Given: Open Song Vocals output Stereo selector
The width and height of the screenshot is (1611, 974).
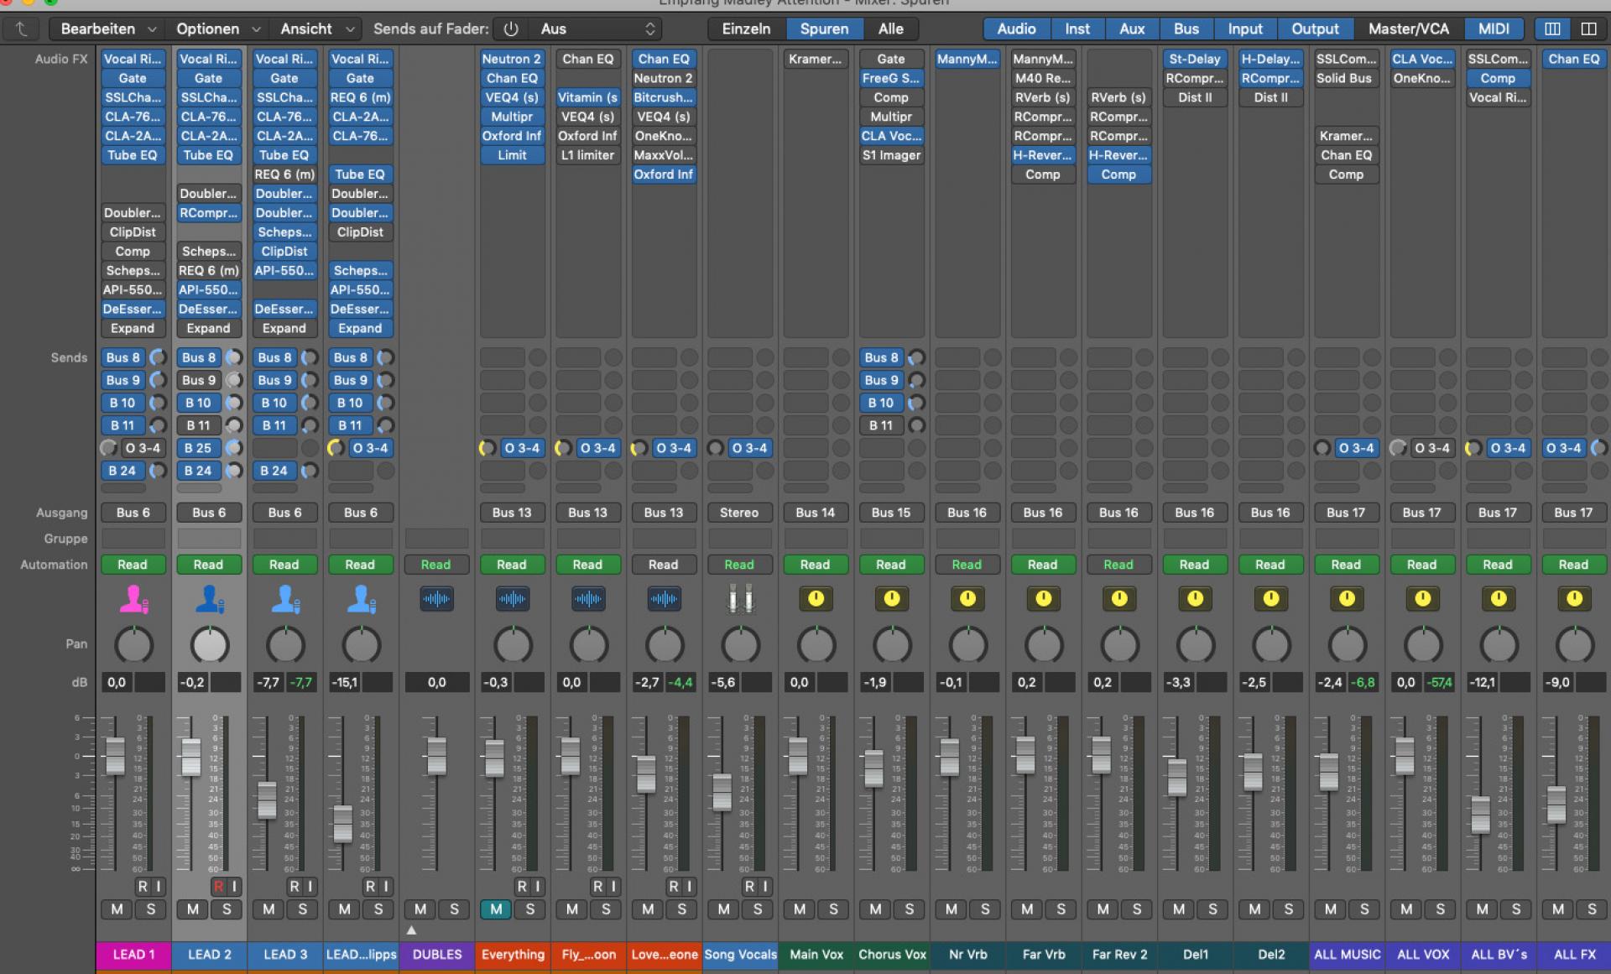Looking at the screenshot, I should [x=739, y=512].
